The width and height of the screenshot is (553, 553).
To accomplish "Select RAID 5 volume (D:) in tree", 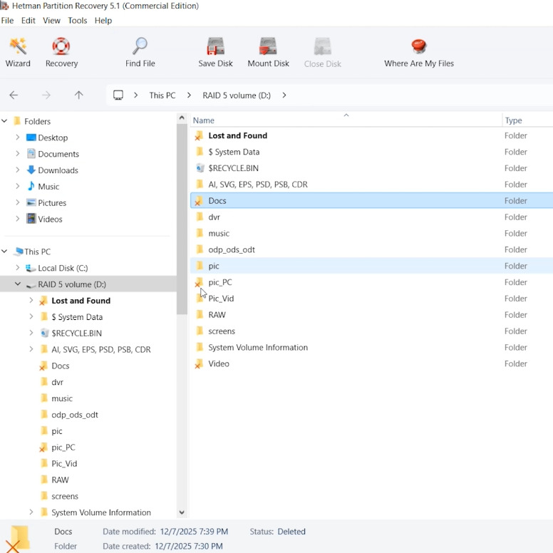I will pyautogui.click(x=71, y=284).
